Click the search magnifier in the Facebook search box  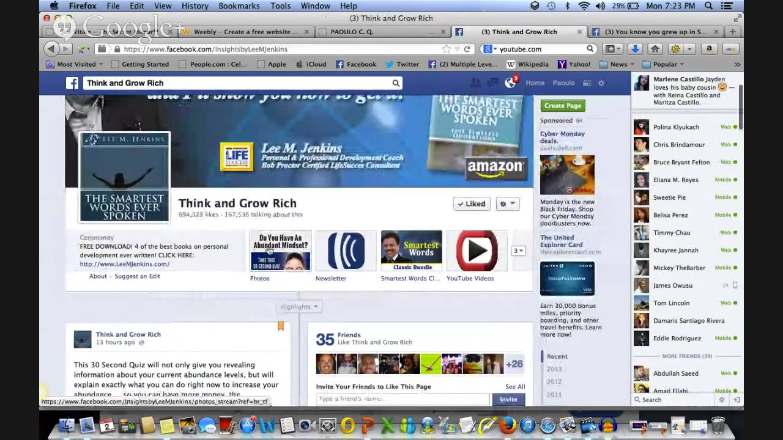(x=396, y=83)
